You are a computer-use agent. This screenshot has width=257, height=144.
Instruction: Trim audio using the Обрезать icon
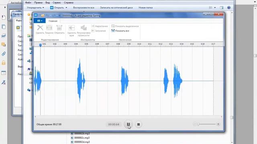[59, 28]
